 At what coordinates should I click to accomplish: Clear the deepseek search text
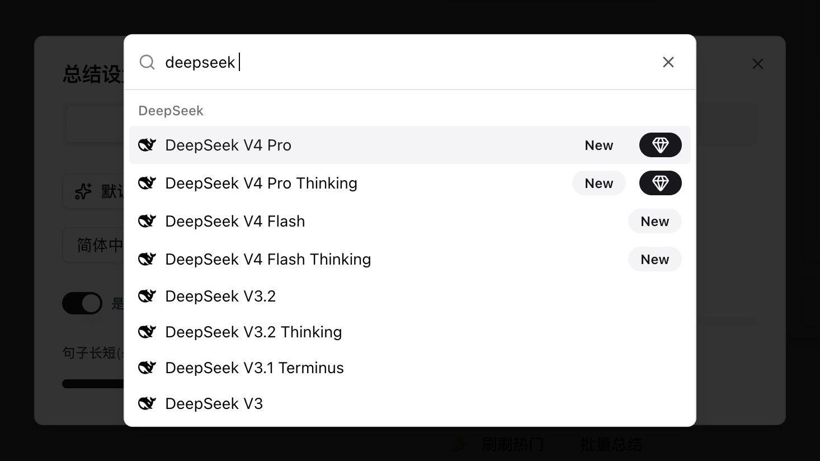(668, 62)
